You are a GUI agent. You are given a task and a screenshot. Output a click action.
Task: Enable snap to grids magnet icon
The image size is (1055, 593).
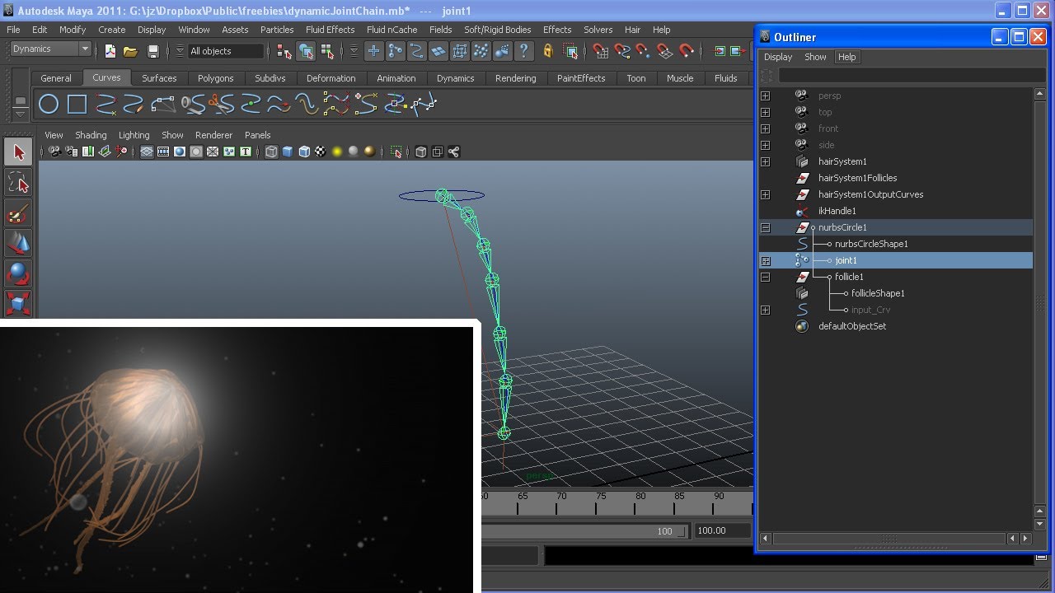[601, 51]
